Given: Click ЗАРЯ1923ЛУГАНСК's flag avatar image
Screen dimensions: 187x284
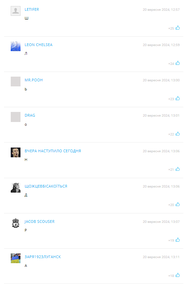Looking at the screenshot, I should coord(15,258).
